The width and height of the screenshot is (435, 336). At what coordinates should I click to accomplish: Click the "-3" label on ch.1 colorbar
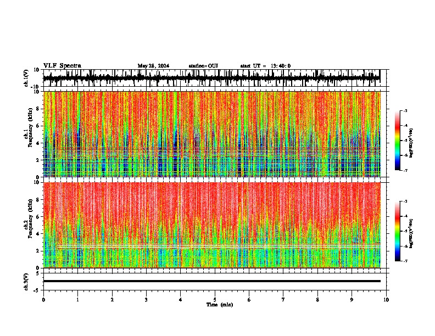pos(405,111)
